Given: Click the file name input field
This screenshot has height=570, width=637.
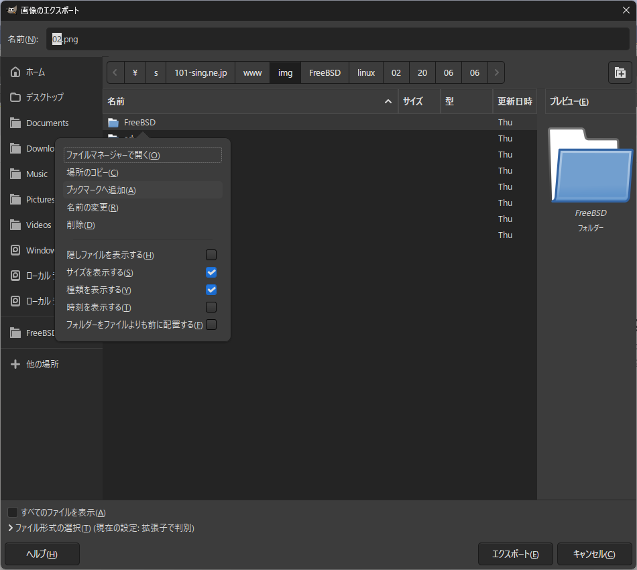Looking at the screenshot, I should [335, 40].
